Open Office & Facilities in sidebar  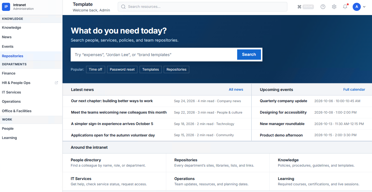(x=31, y=111)
